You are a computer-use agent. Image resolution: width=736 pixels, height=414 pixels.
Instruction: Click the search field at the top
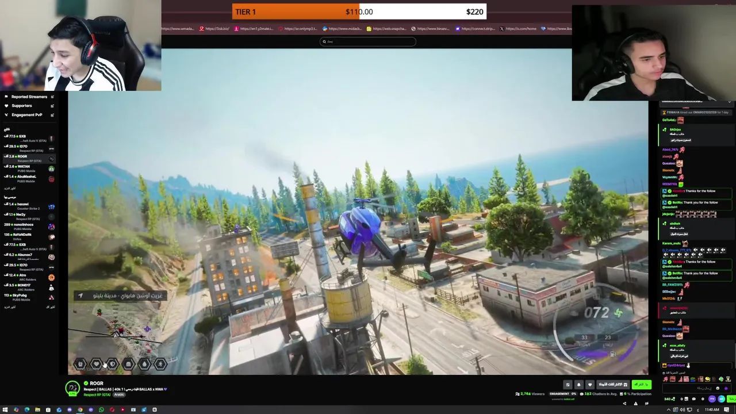coord(368,41)
